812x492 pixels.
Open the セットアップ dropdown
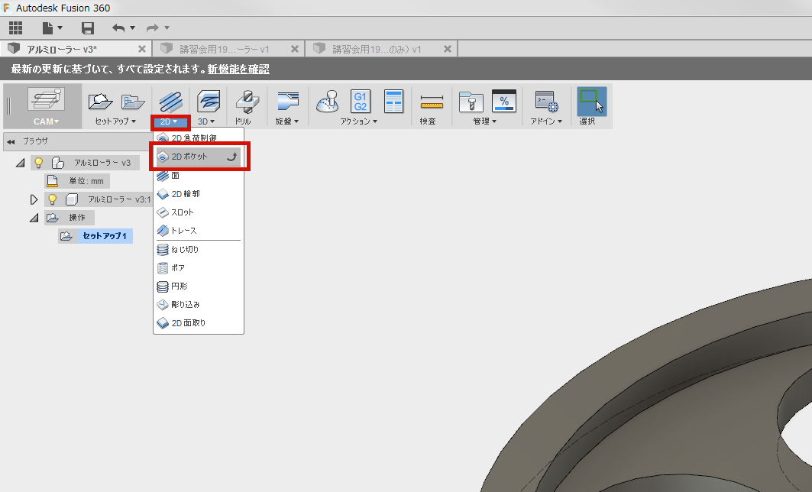pyautogui.click(x=115, y=121)
